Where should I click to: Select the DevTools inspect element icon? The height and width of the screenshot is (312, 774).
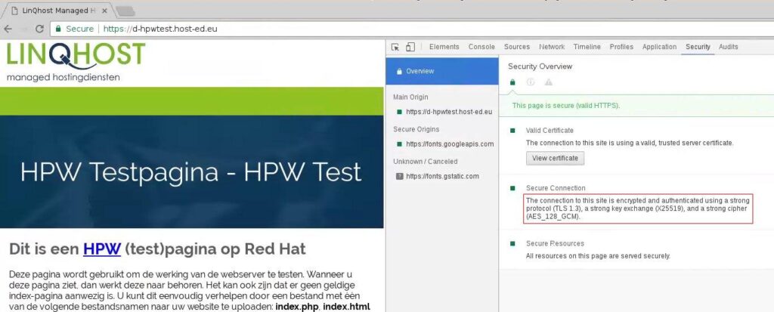click(x=395, y=47)
